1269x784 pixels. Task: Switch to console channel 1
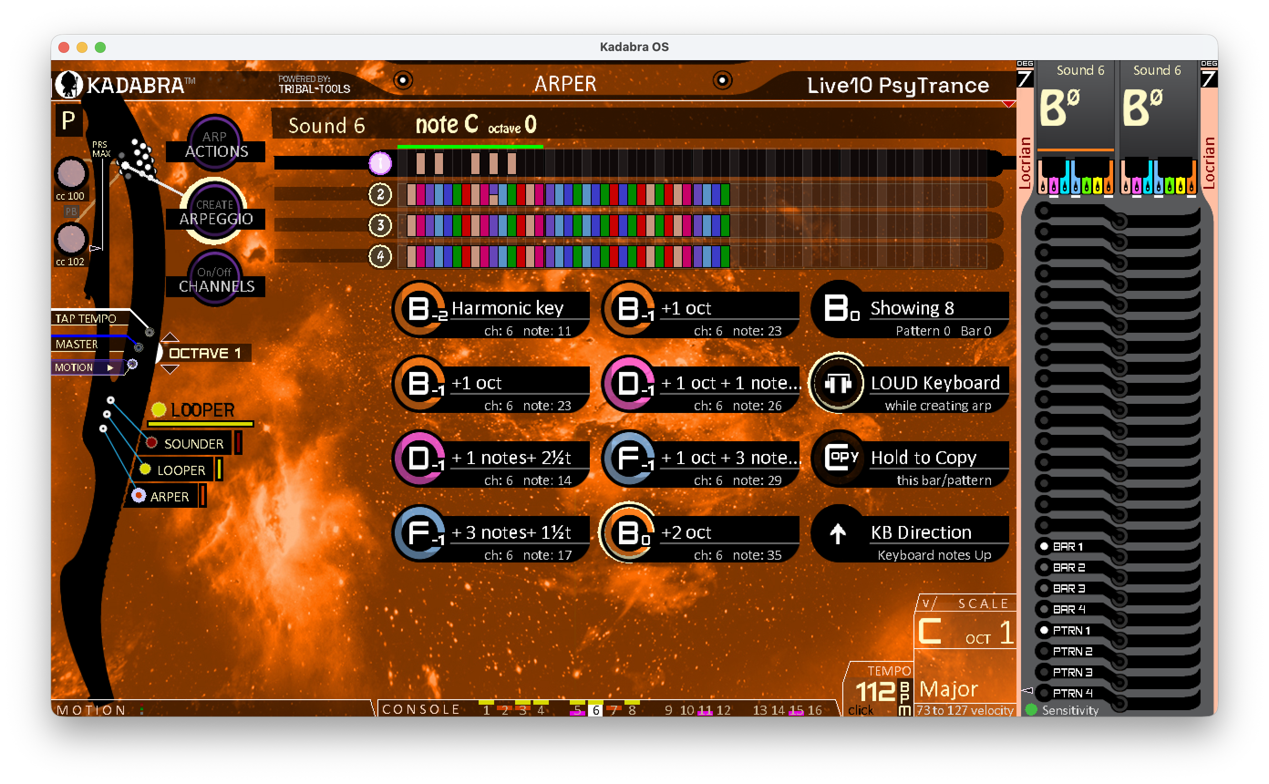coord(486,710)
